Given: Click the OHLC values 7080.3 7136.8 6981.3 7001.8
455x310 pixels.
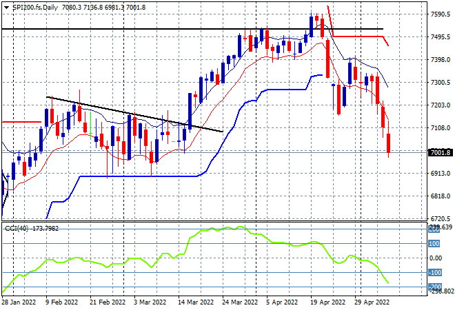Looking at the screenshot, I should tap(103, 8).
